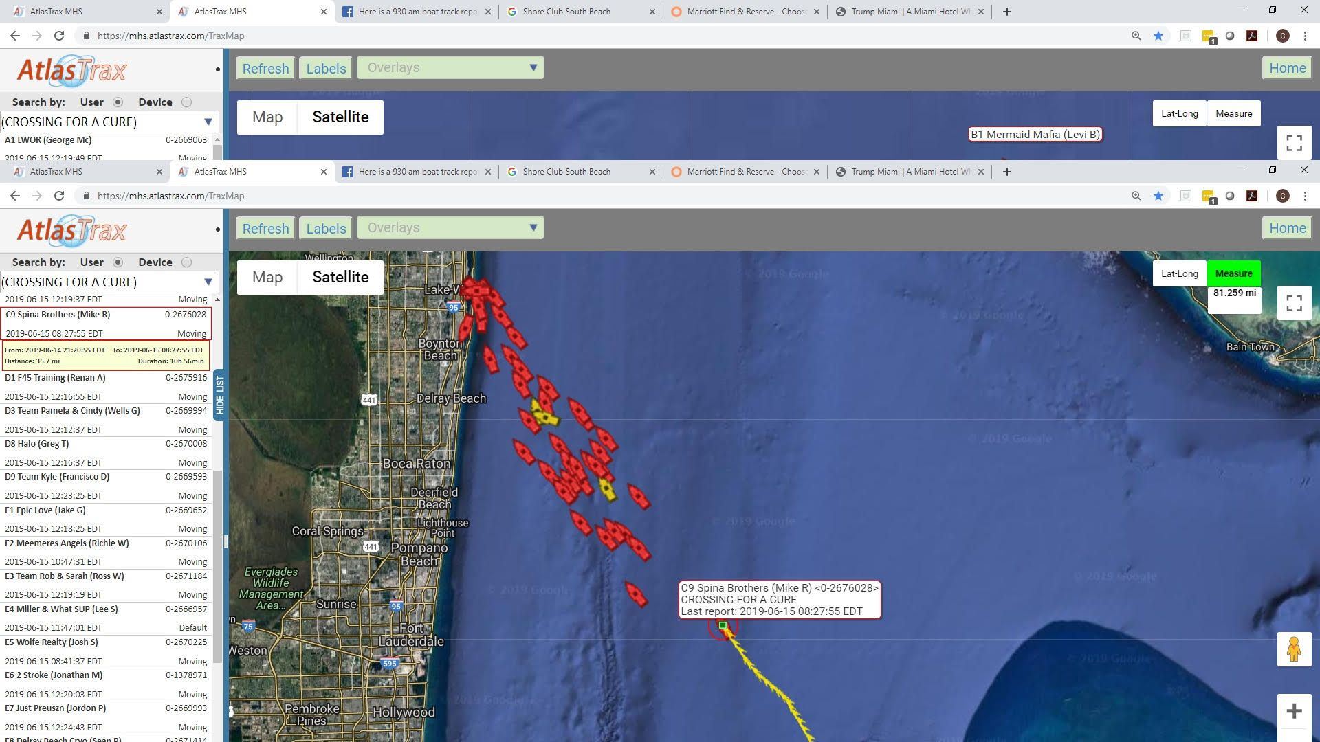Select the User radio button in upper window

118,102
